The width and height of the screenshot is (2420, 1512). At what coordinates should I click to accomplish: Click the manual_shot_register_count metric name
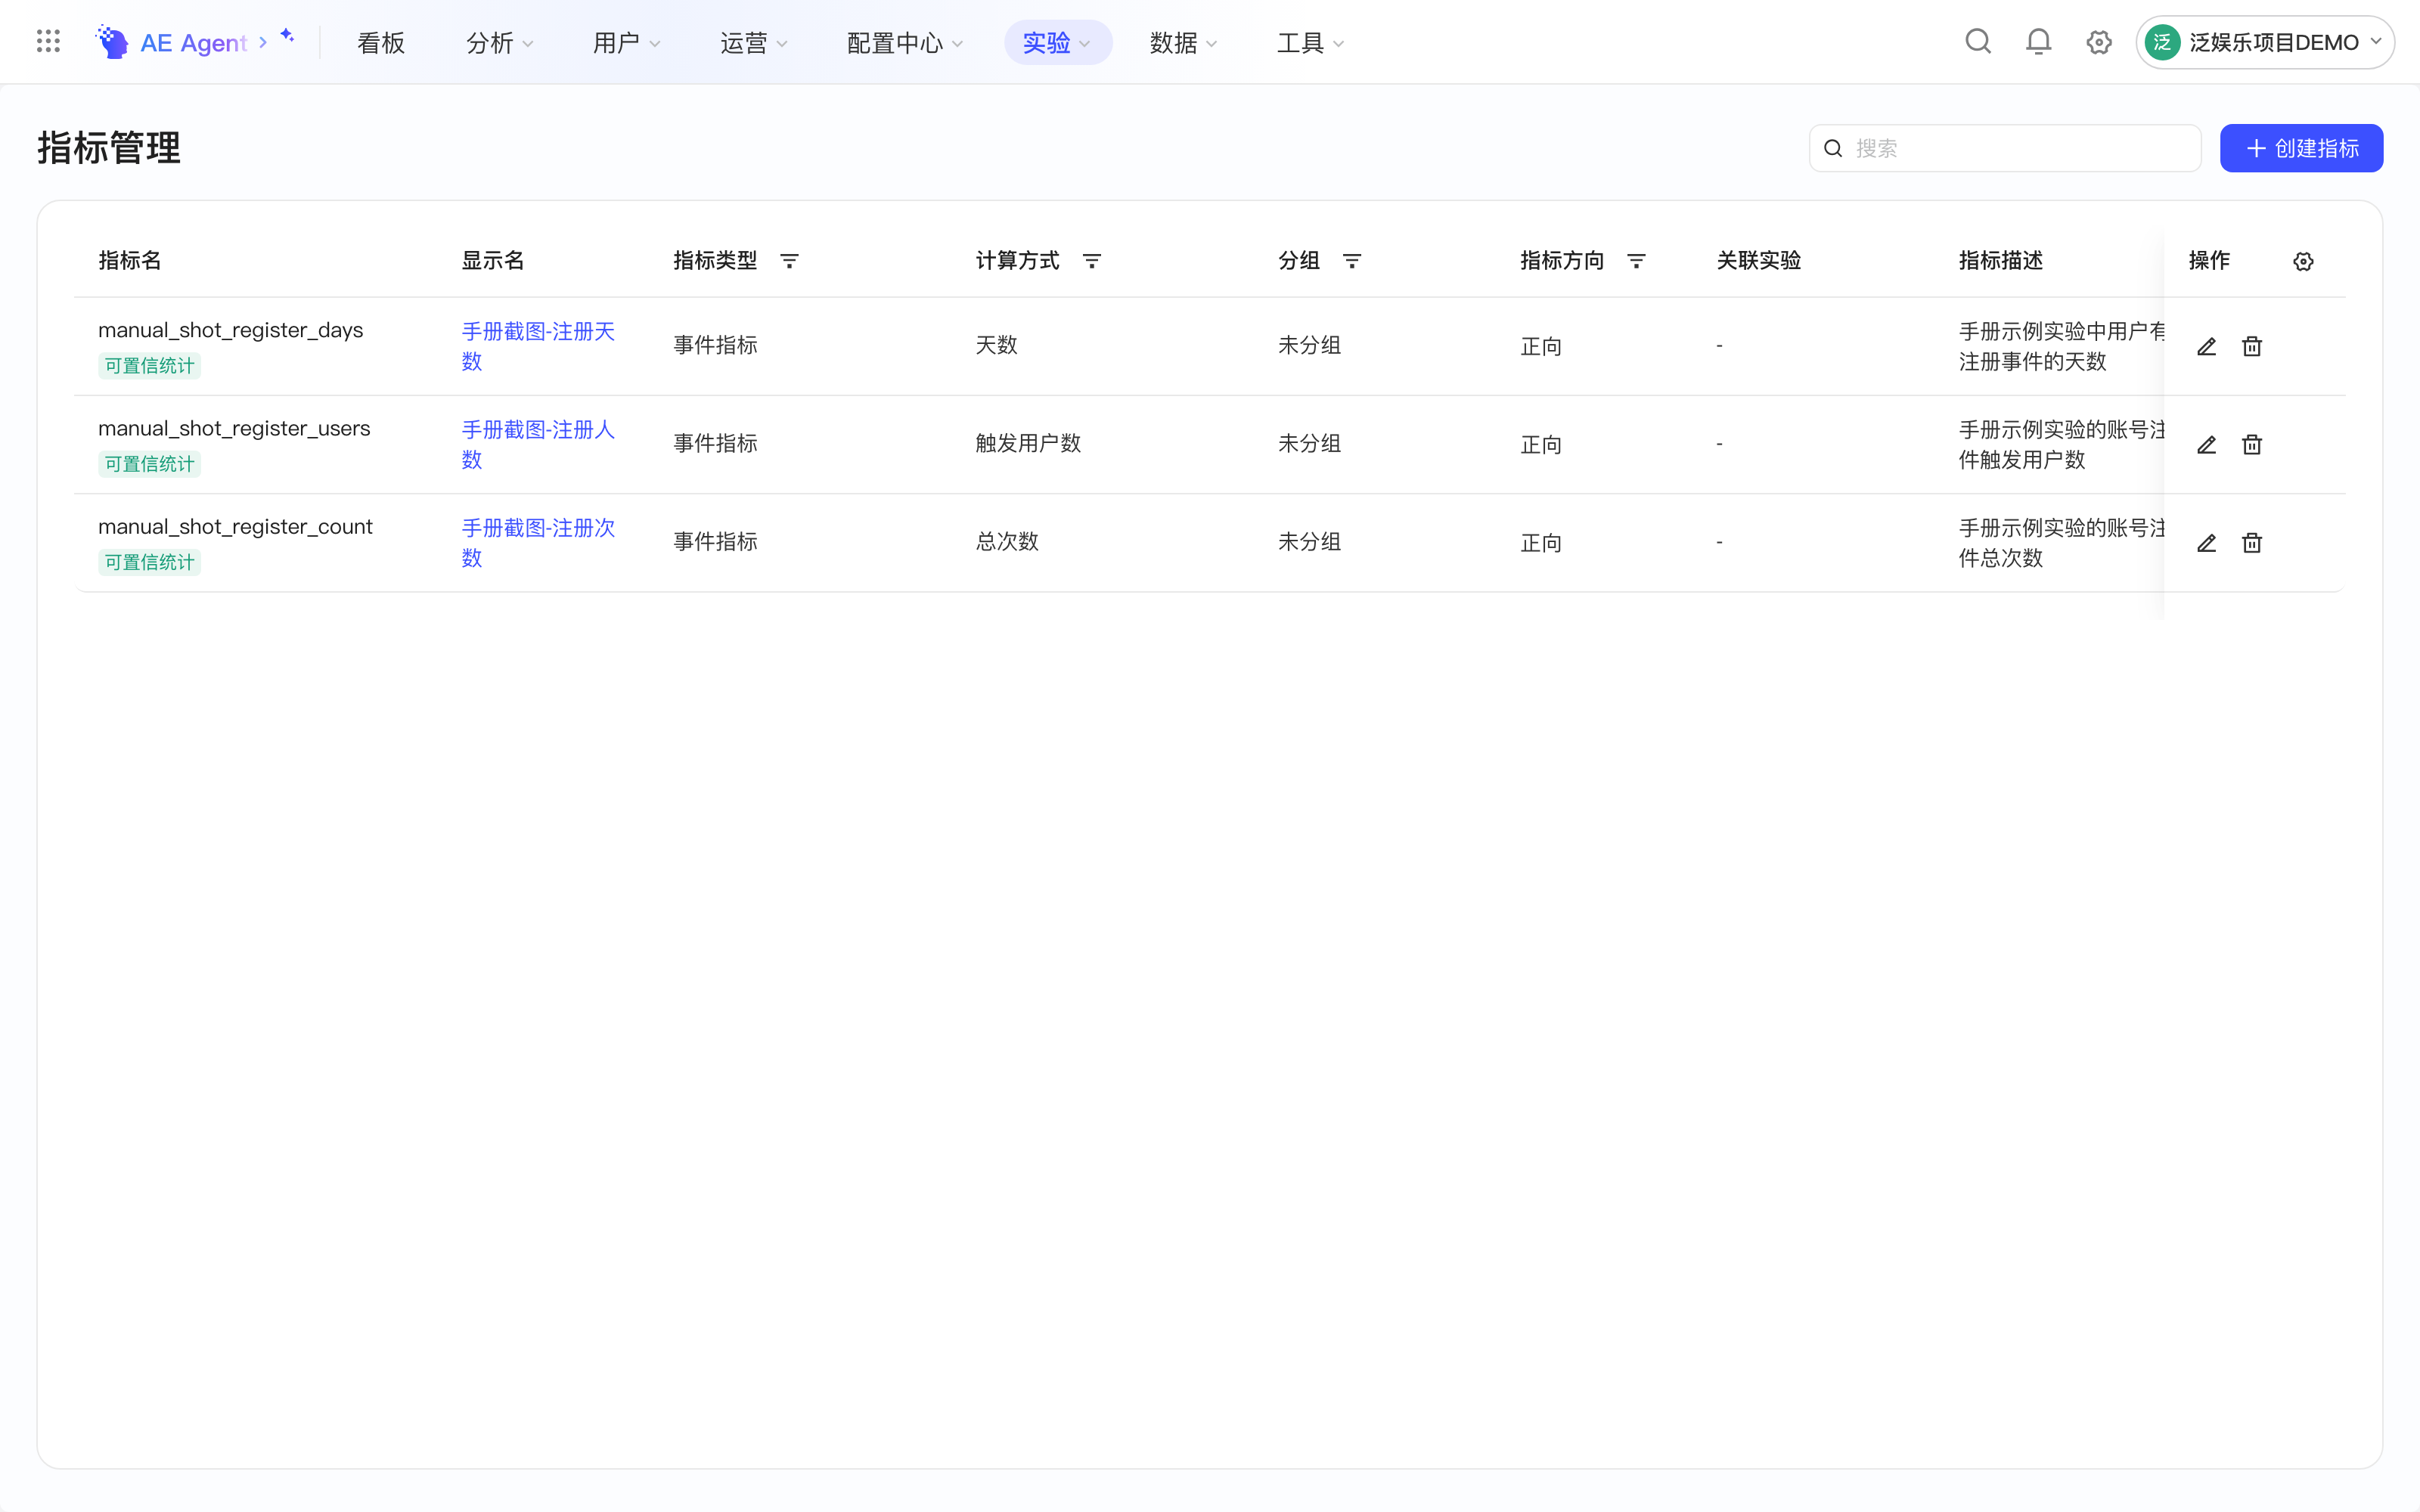(x=235, y=526)
